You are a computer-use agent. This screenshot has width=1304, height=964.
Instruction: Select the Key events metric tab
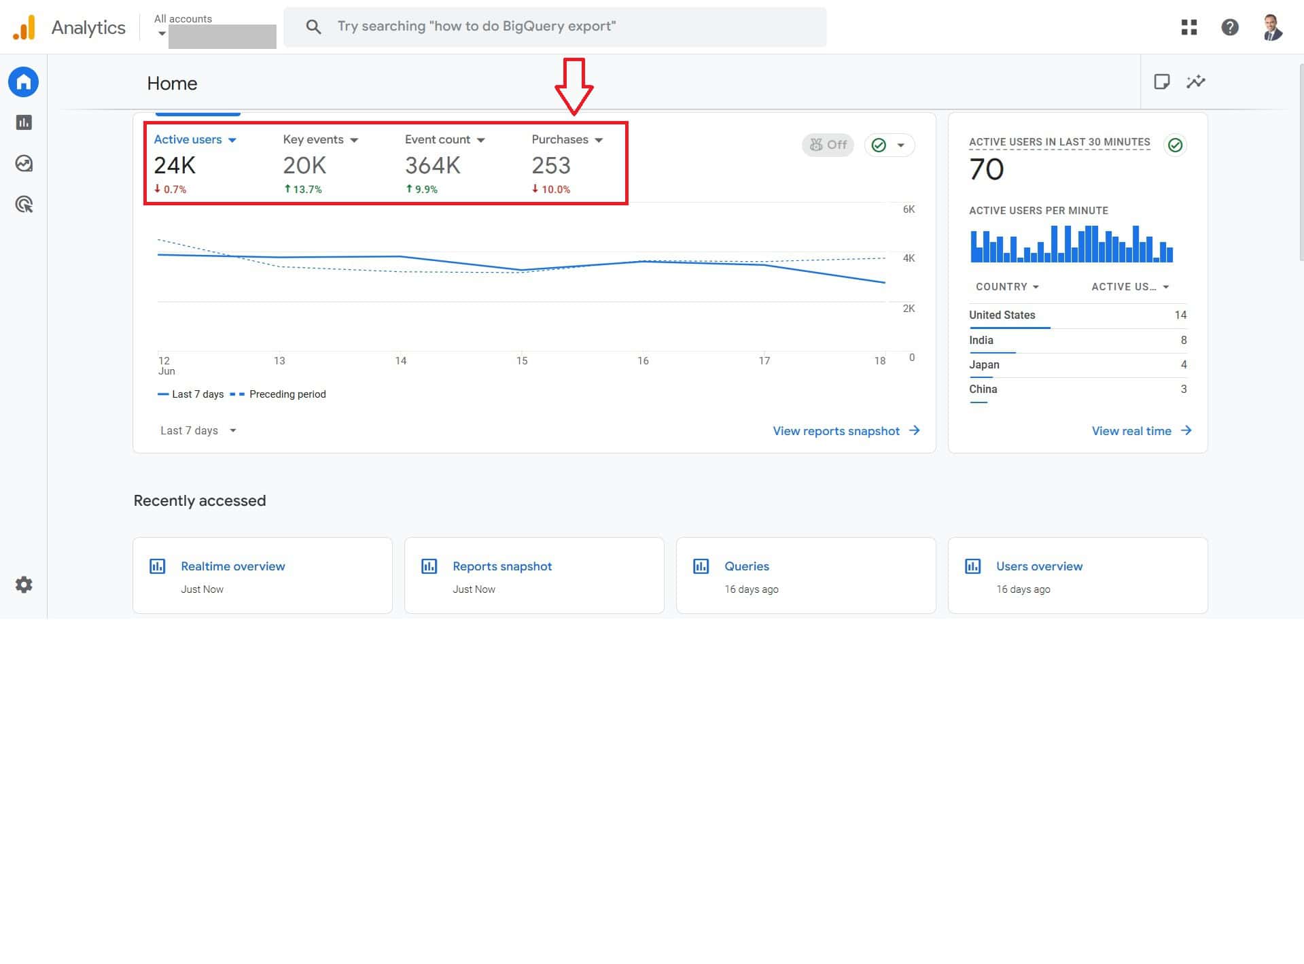[x=320, y=140]
